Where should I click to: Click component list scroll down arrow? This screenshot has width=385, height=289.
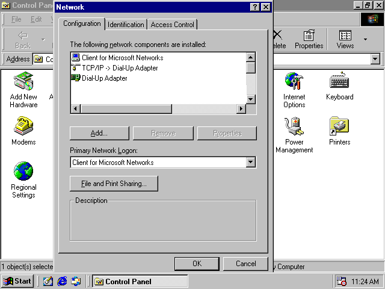click(251, 99)
